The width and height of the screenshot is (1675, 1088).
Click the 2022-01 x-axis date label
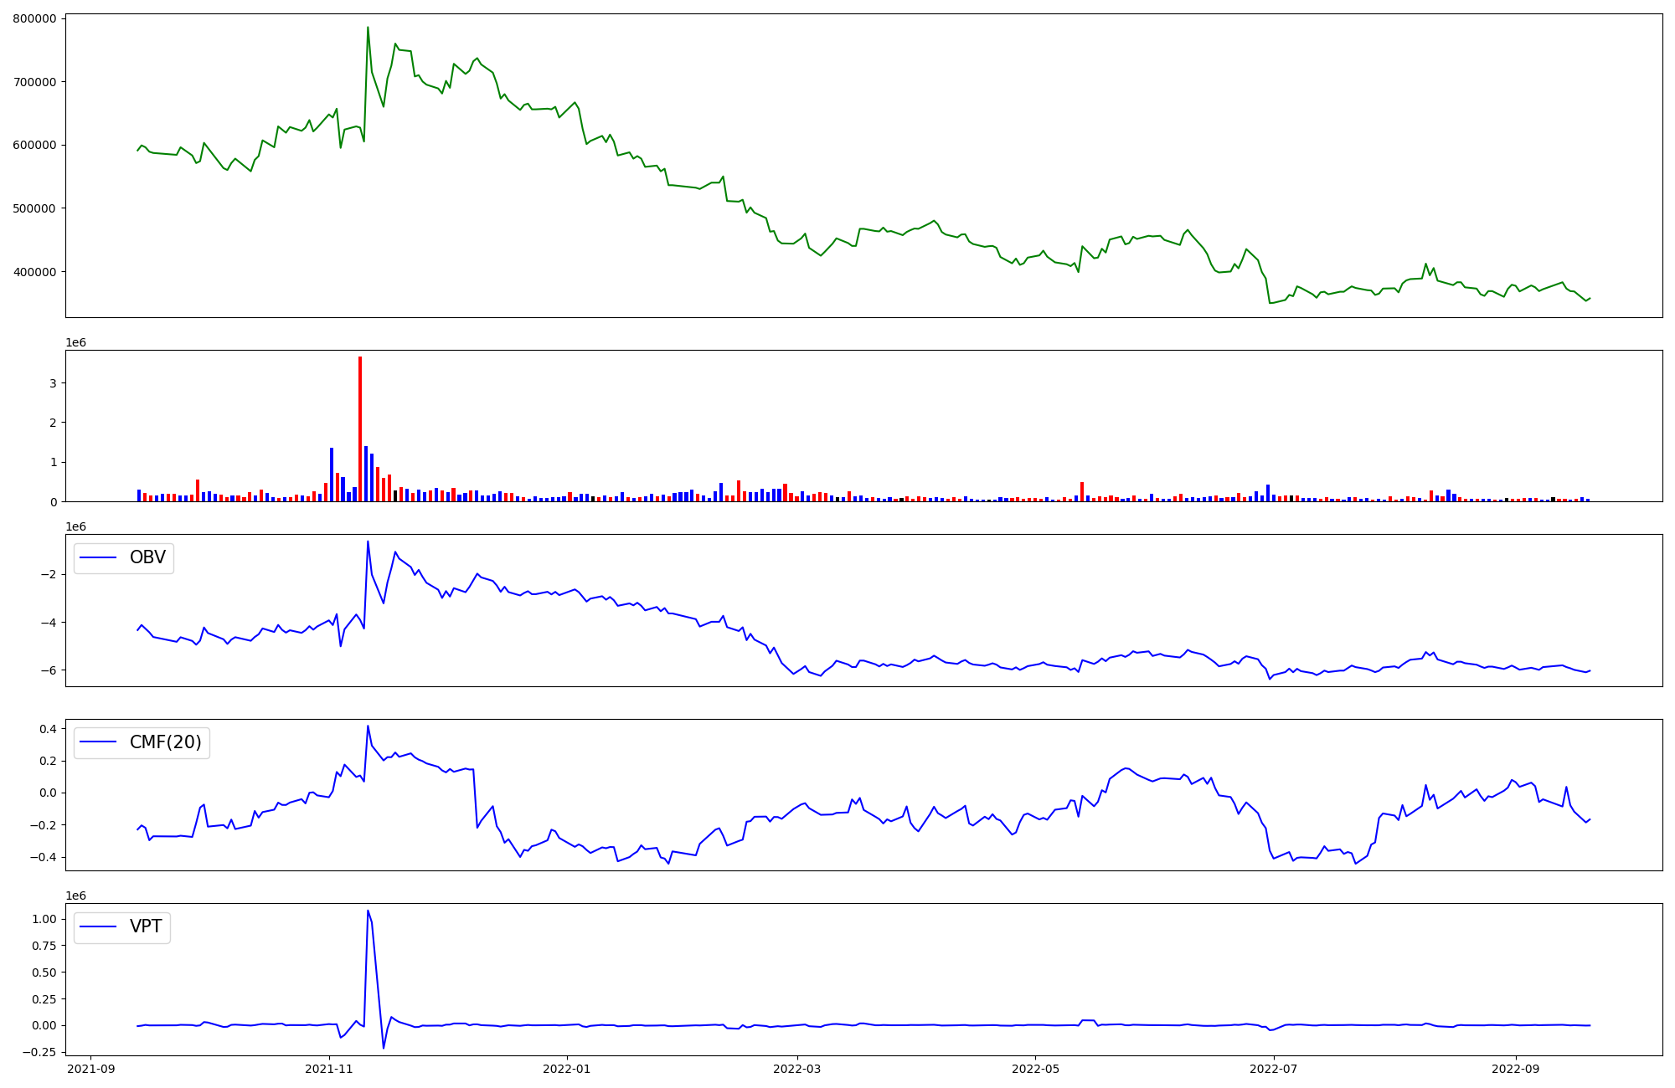click(567, 1069)
